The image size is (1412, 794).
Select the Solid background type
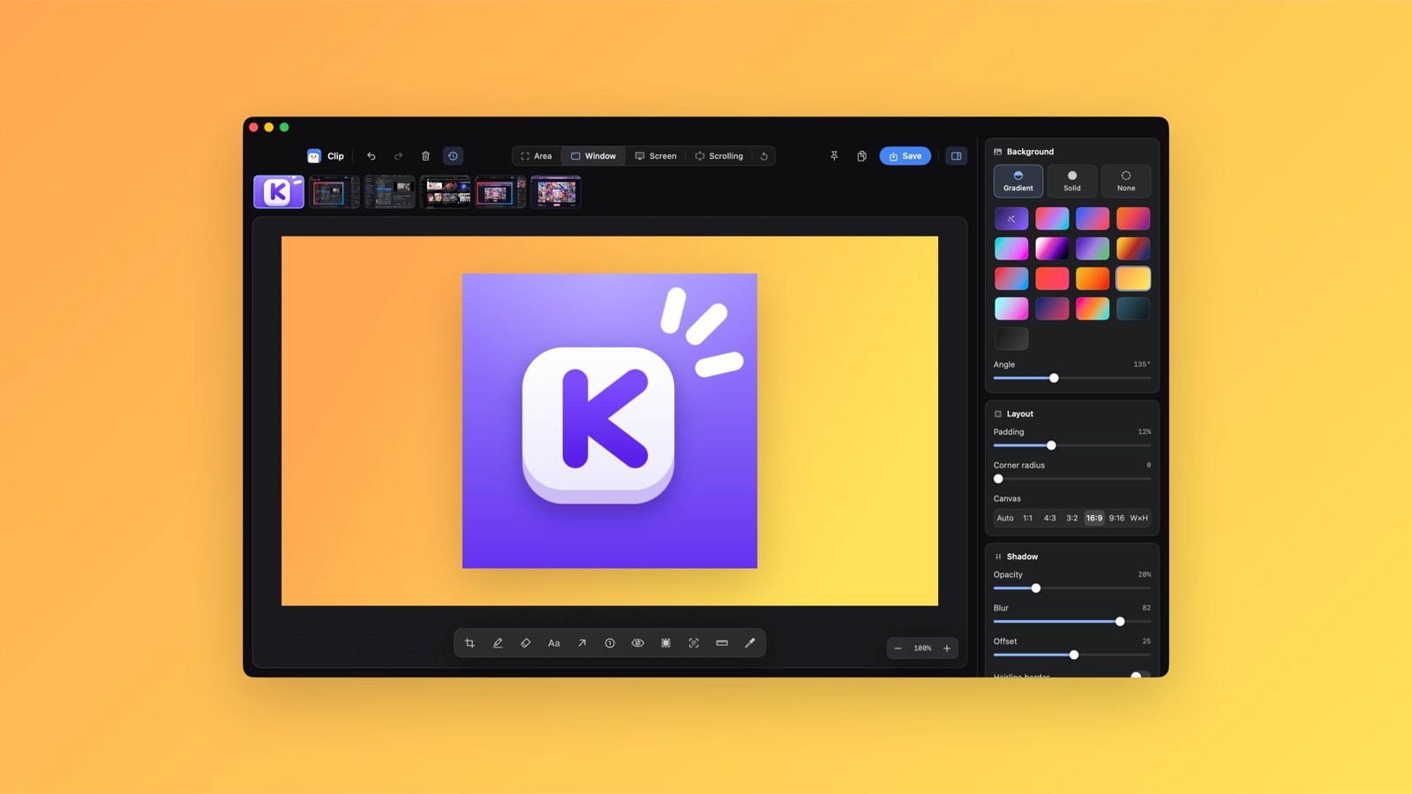[1072, 181]
